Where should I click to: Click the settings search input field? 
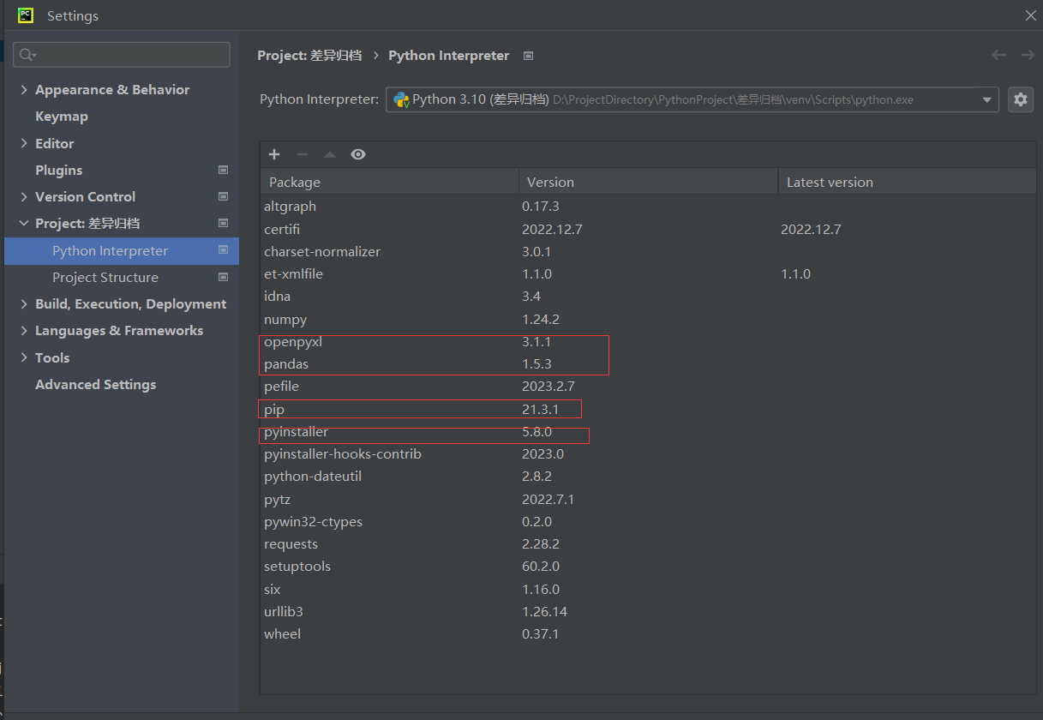[122, 55]
